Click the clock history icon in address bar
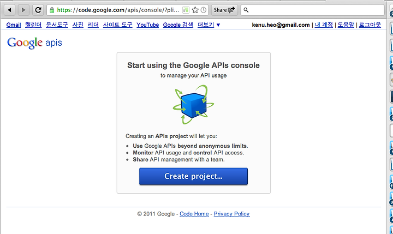The image size is (393, 234). tap(204, 10)
